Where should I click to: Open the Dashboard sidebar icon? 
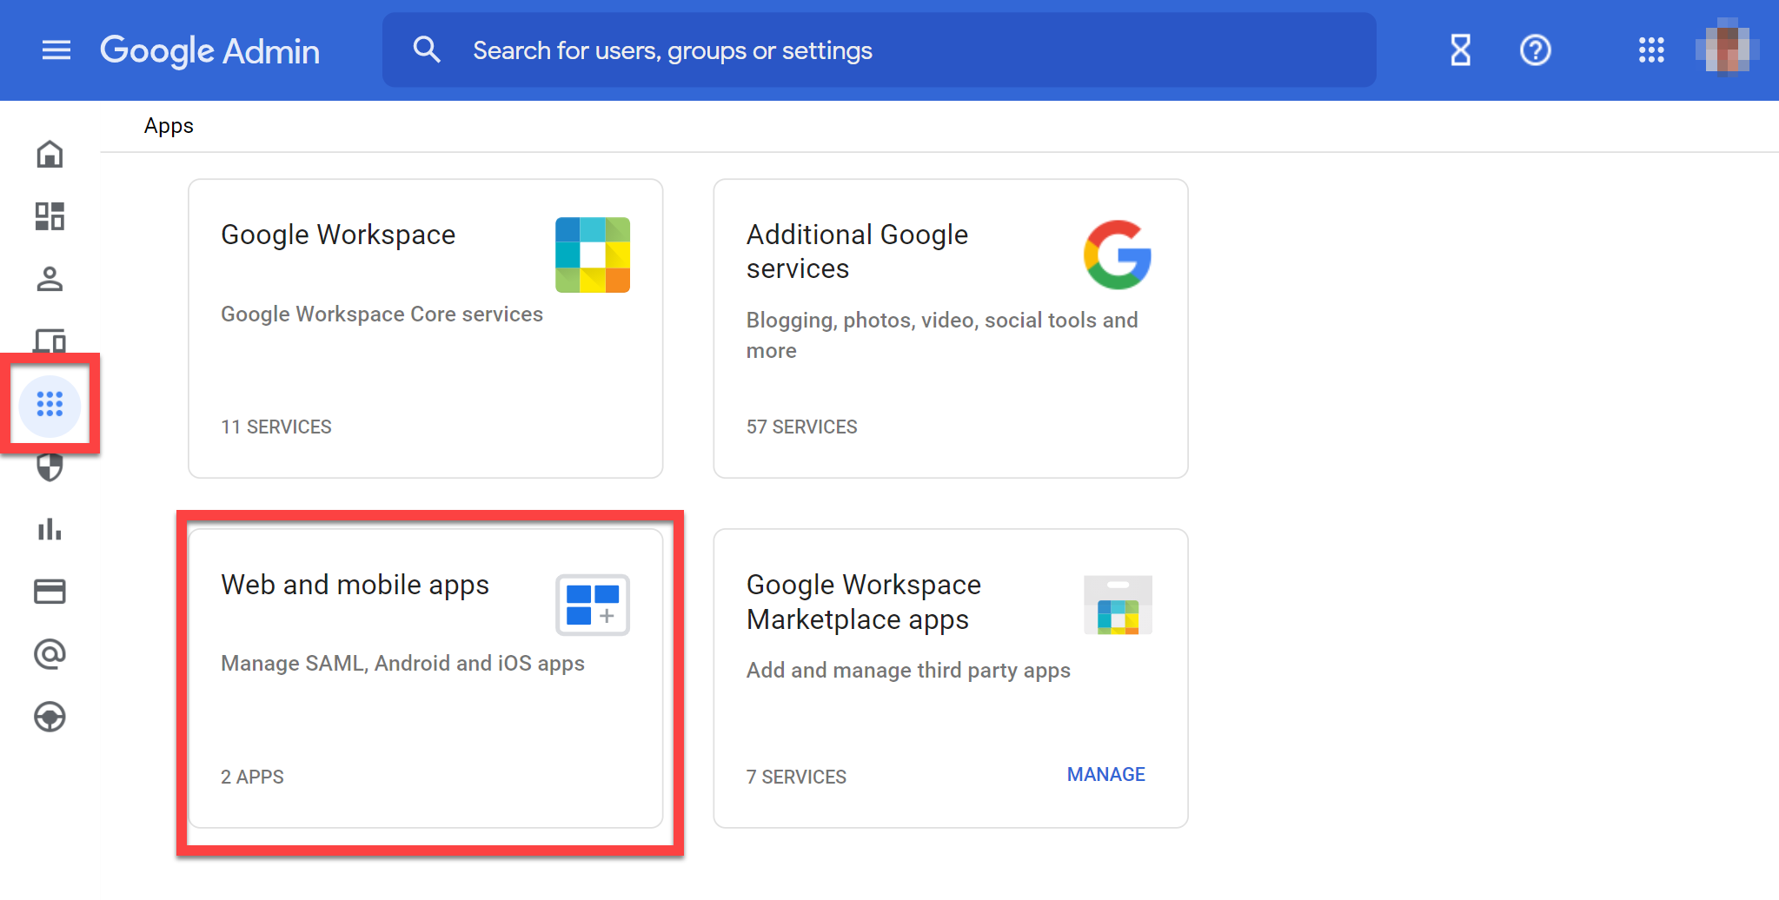[50, 216]
